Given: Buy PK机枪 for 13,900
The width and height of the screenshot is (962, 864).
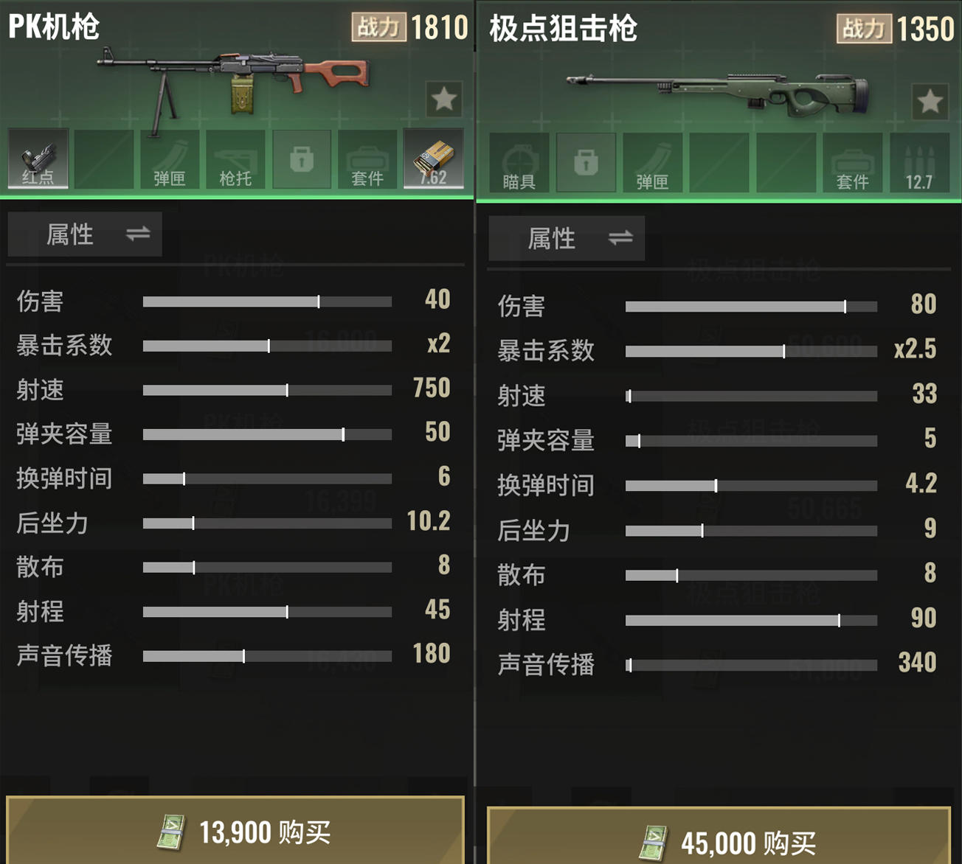Looking at the screenshot, I should tap(235, 831).
